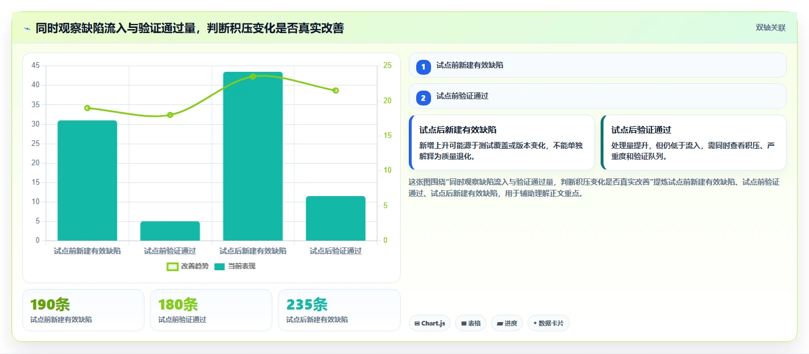Screen dimensions: 809x354
Task: Click right axis value 25
Action: click(388, 66)
